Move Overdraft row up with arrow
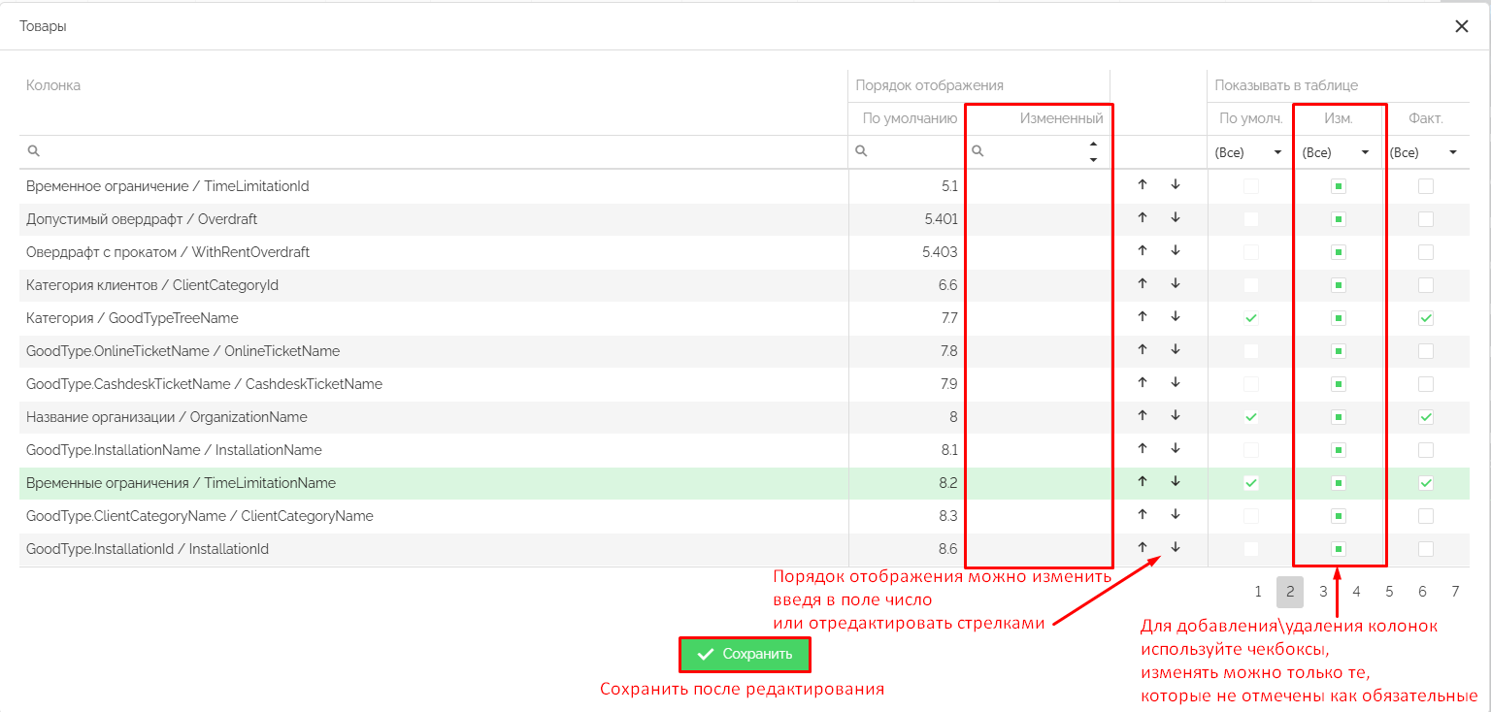Image resolution: width=1491 pixels, height=712 pixels. pyautogui.click(x=1143, y=218)
